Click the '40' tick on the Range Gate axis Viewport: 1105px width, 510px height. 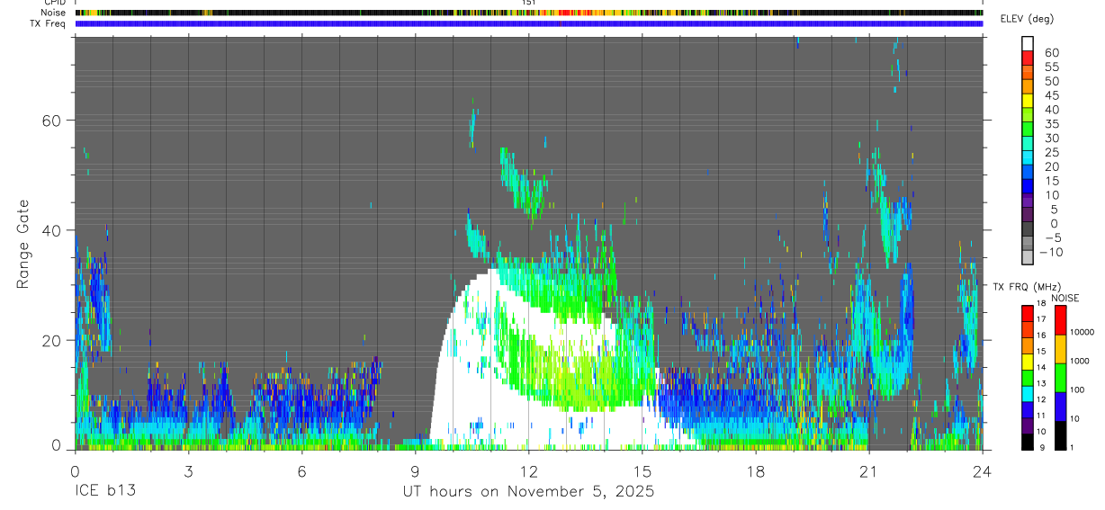pyautogui.click(x=53, y=230)
